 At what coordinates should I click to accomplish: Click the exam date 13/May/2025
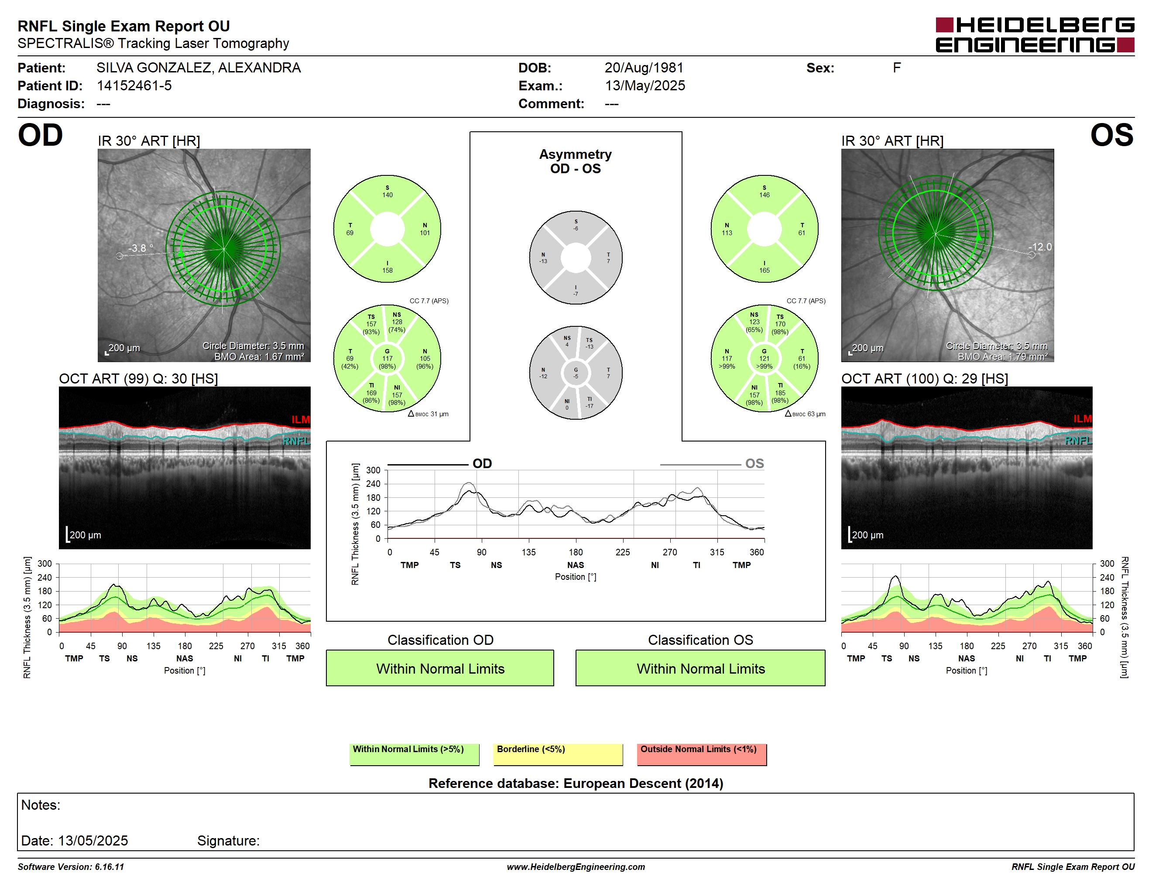(645, 86)
